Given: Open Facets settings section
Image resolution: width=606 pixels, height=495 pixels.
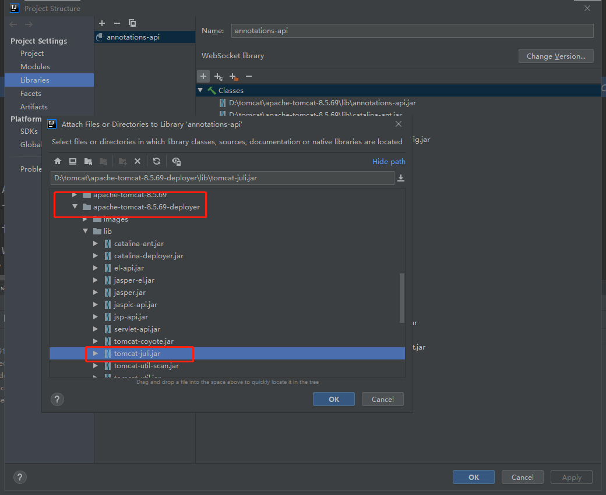Looking at the screenshot, I should [30, 94].
